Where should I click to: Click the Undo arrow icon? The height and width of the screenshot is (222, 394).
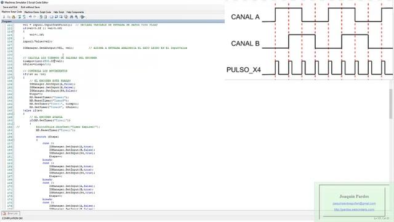[30, 17]
